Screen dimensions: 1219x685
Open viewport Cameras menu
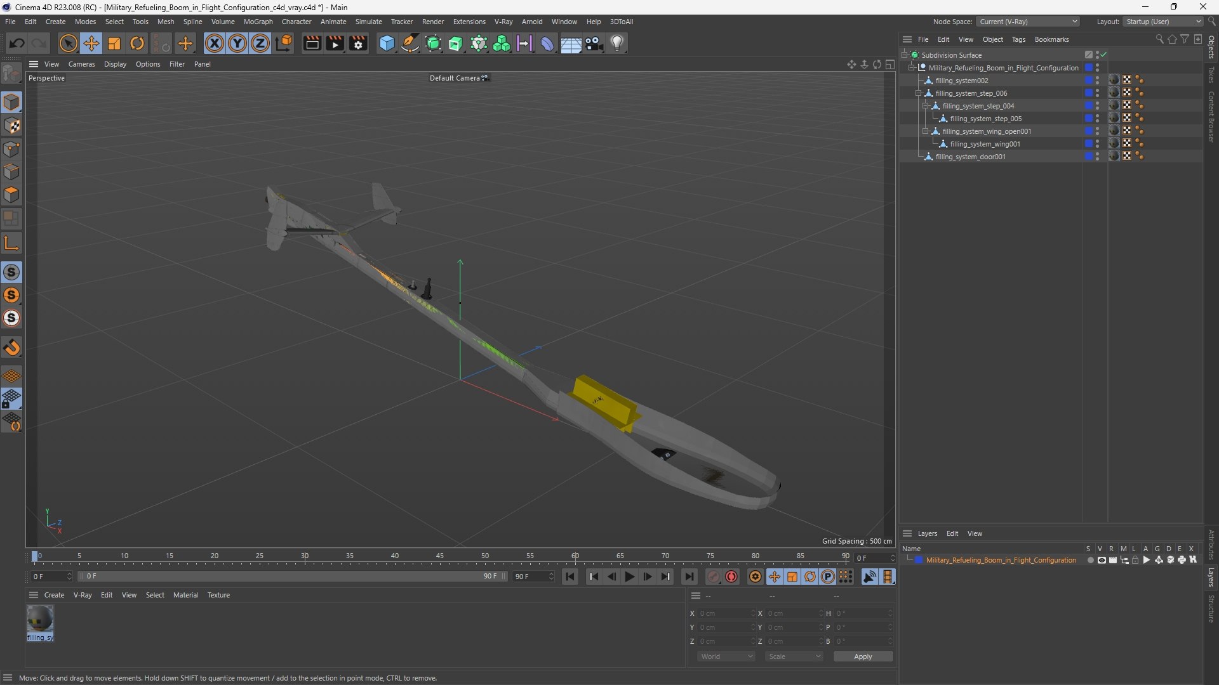point(81,64)
